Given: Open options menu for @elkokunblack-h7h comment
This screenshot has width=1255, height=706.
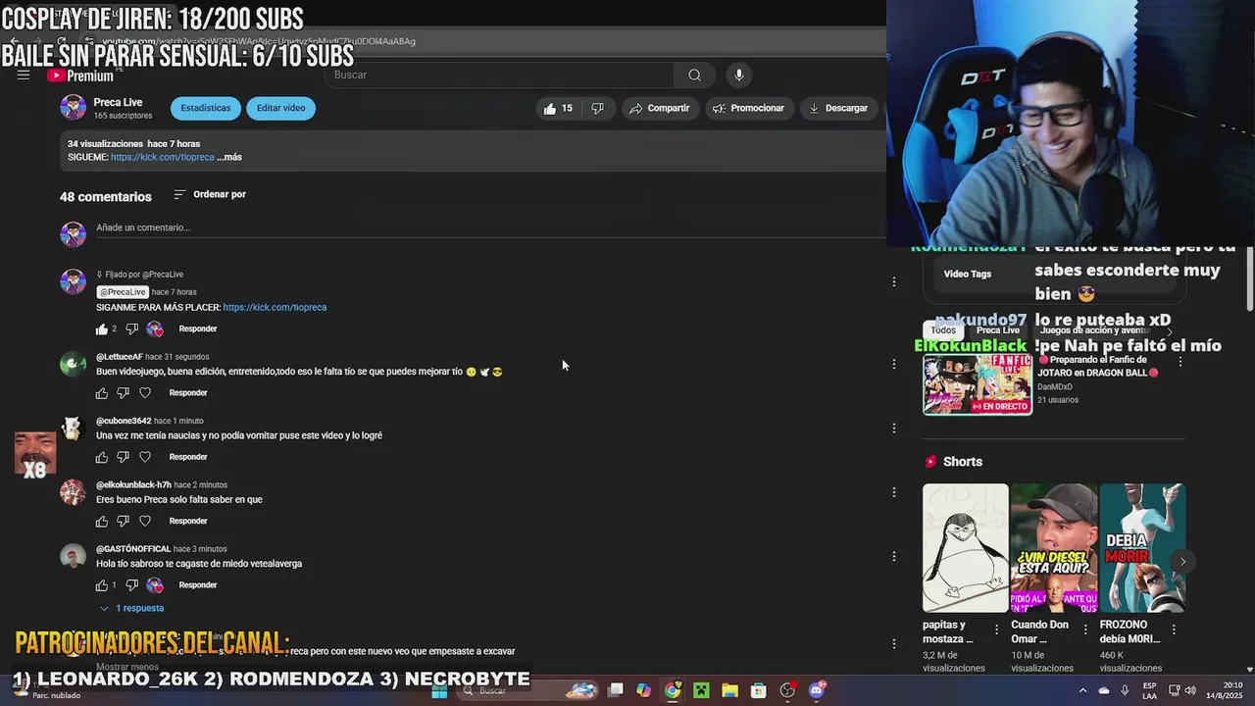Looking at the screenshot, I should pyautogui.click(x=893, y=492).
